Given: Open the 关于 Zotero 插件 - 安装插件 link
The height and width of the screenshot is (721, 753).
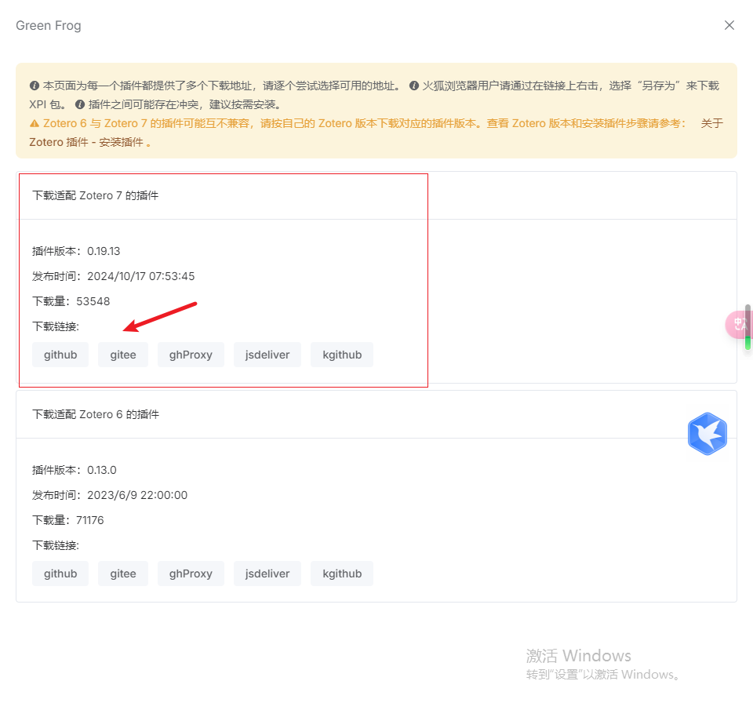Looking at the screenshot, I should [x=86, y=142].
